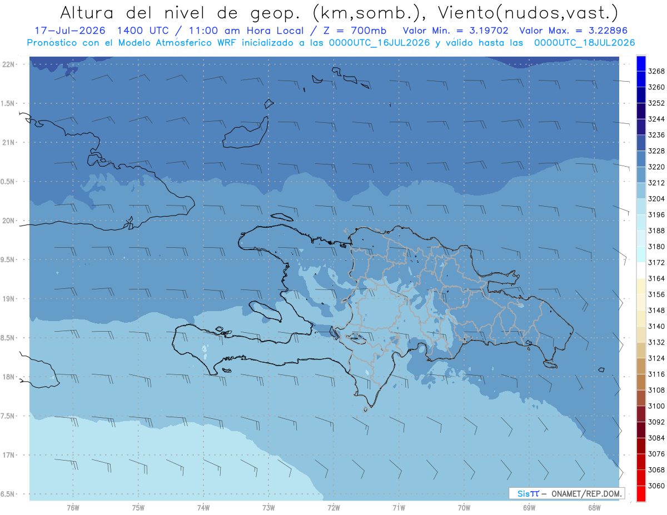This screenshot has width=667, height=515.
Task: Click the 3172 value on color scale
Action: coord(656,263)
